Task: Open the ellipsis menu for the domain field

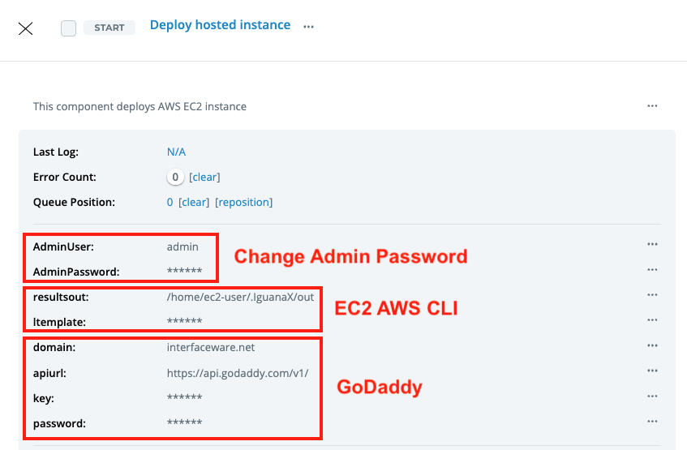Action: point(652,345)
